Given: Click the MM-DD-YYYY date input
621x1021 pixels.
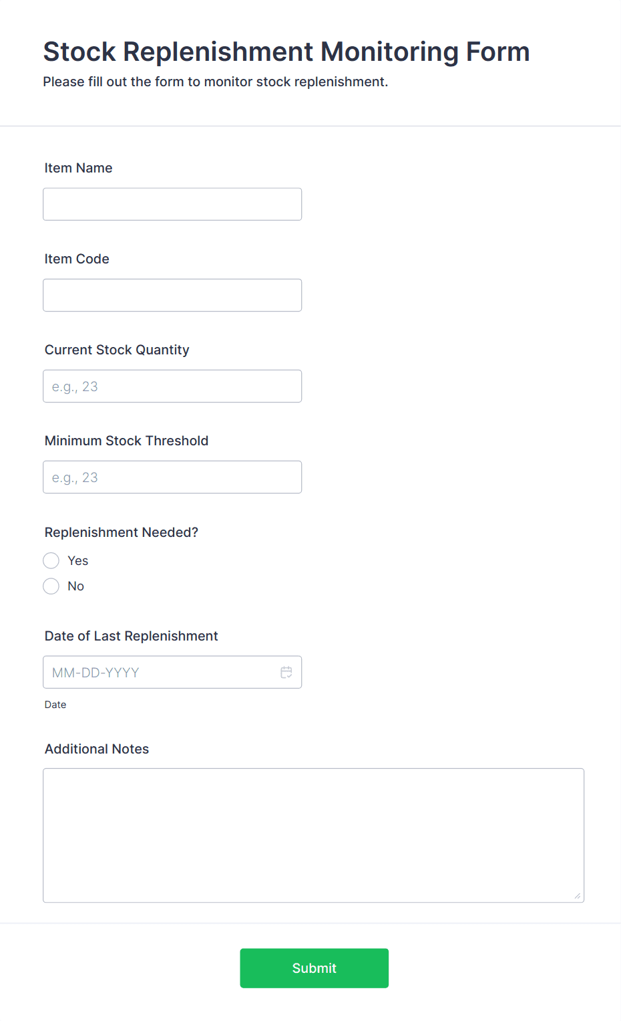Looking at the screenshot, I should pyautogui.click(x=172, y=672).
